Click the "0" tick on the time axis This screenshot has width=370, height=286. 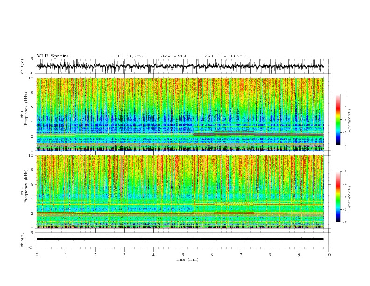37,255
